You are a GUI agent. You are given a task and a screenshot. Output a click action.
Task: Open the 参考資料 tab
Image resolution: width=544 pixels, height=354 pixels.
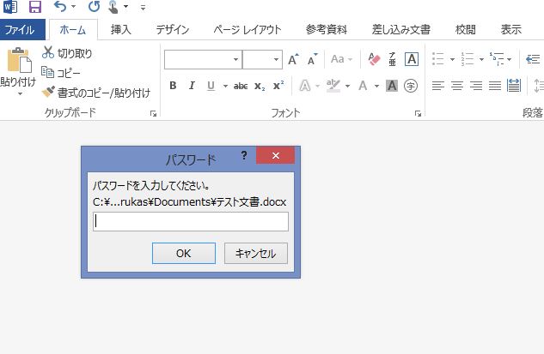326,30
